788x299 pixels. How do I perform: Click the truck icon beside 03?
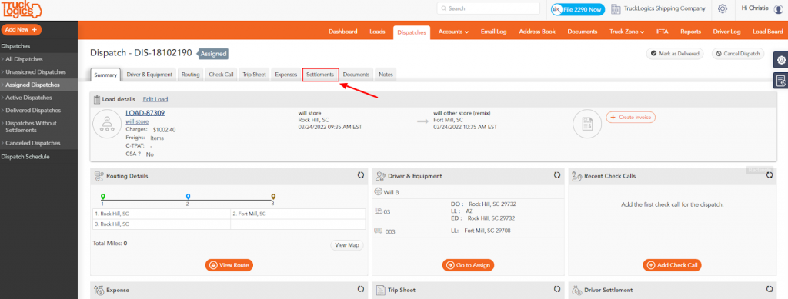click(x=379, y=211)
